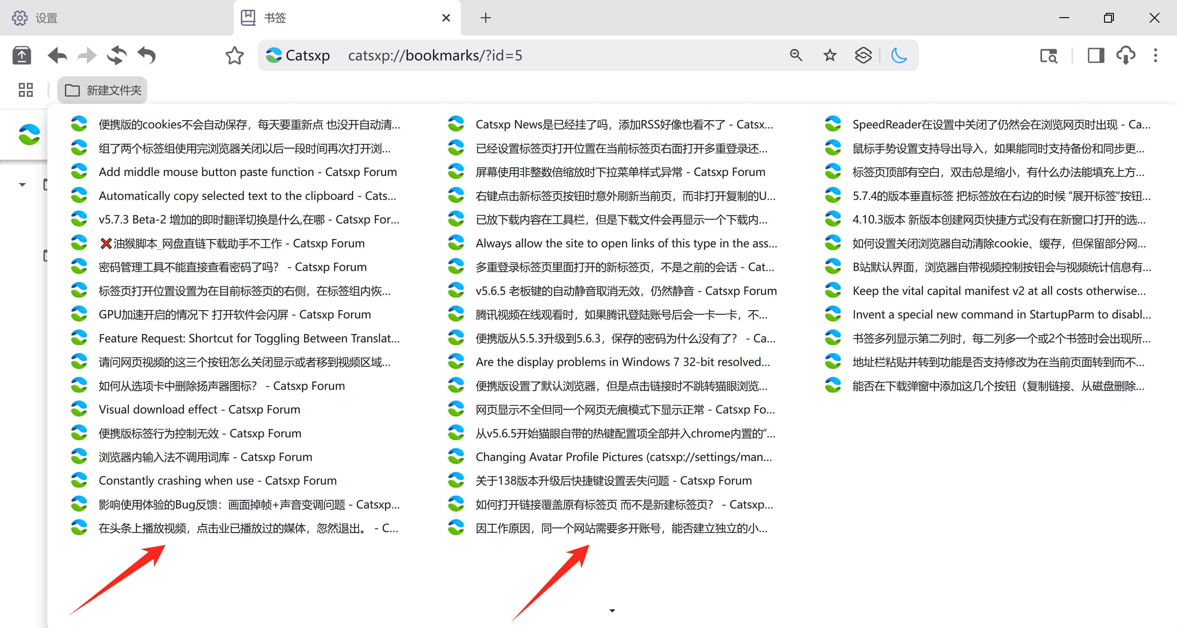Click the outlined star favorites icon

pyautogui.click(x=234, y=55)
